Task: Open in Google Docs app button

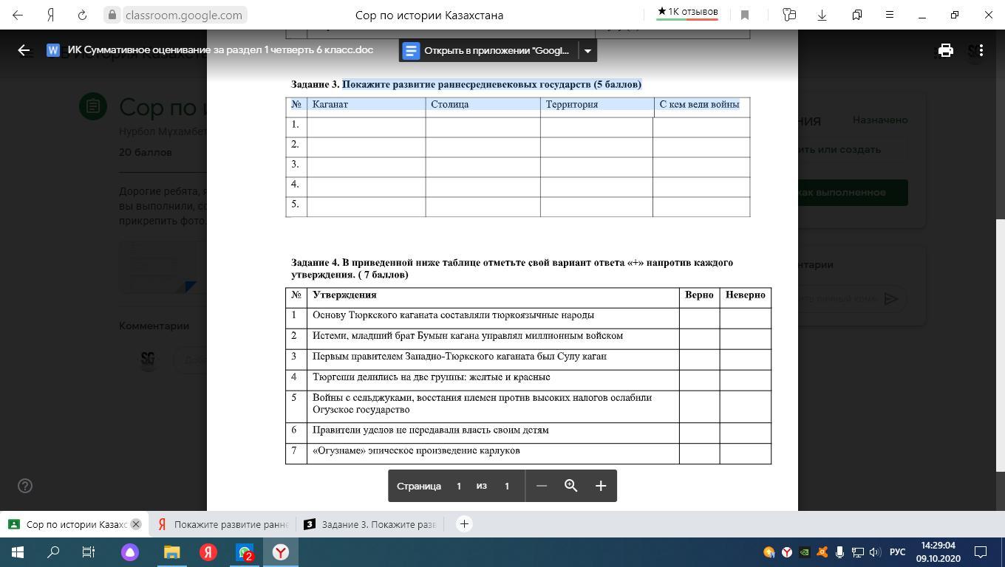Action: click(488, 51)
